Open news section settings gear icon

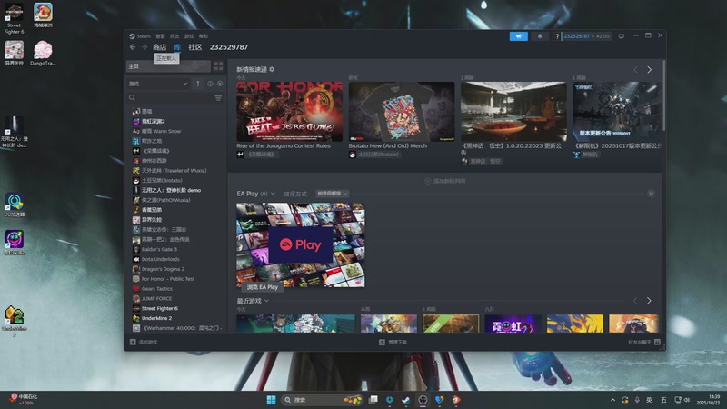click(x=272, y=69)
